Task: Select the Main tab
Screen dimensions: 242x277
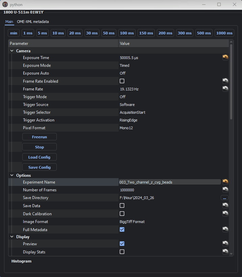Action: [9, 22]
